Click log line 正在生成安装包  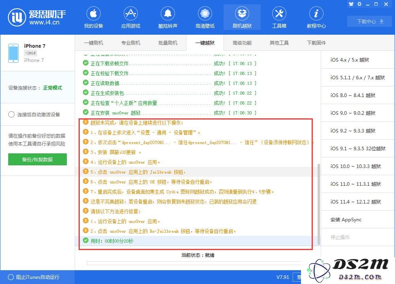point(169,93)
